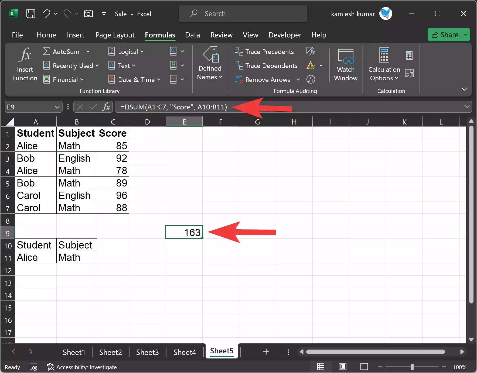Click the Share button
This screenshot has height=373, width=477.
(x=448, y=34)
